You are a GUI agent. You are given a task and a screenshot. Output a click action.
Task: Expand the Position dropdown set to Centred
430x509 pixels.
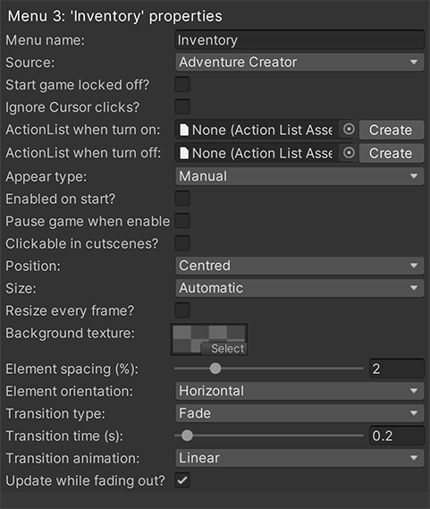299,266
